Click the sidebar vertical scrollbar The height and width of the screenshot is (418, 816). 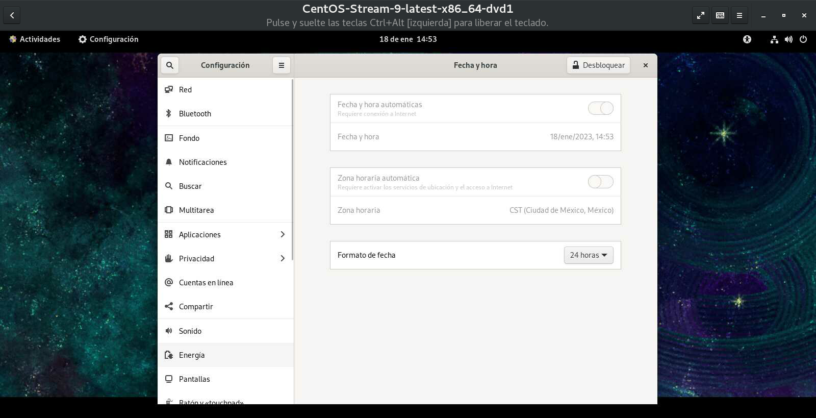[x=292, y=169]
